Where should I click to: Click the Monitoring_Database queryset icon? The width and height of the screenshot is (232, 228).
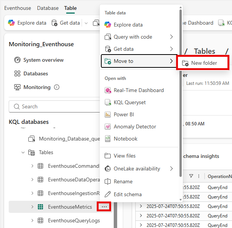[x=31, y=139]
